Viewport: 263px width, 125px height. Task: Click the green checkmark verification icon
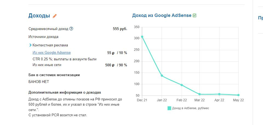[x=195, y=16]
